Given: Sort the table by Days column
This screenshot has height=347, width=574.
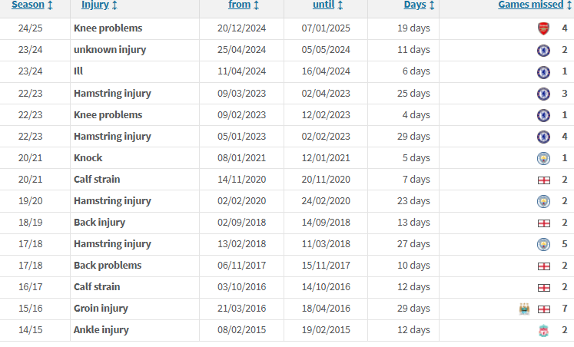Looking at the screenshot, I should coord(419,5).
